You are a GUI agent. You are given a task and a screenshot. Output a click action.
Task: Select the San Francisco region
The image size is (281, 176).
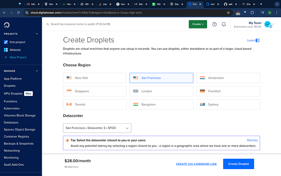click(161, 78)
